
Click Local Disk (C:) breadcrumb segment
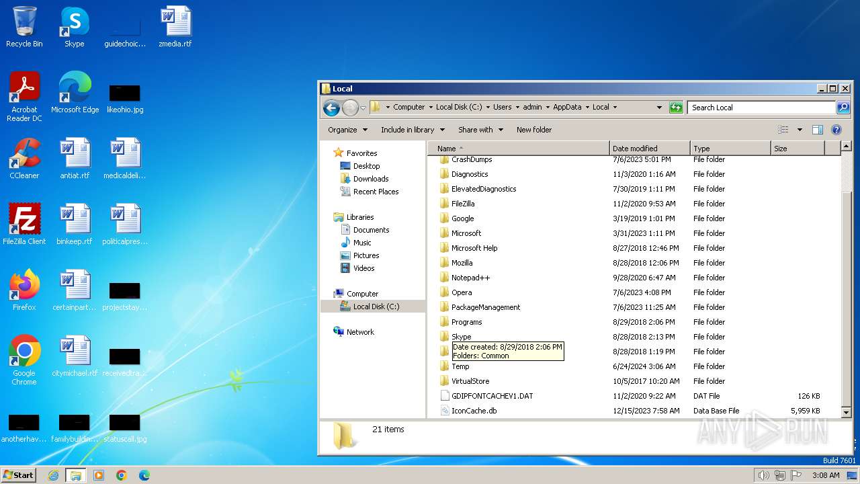point(459,108)
